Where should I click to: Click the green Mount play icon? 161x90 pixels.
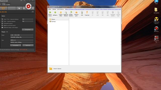coord(50,12)
